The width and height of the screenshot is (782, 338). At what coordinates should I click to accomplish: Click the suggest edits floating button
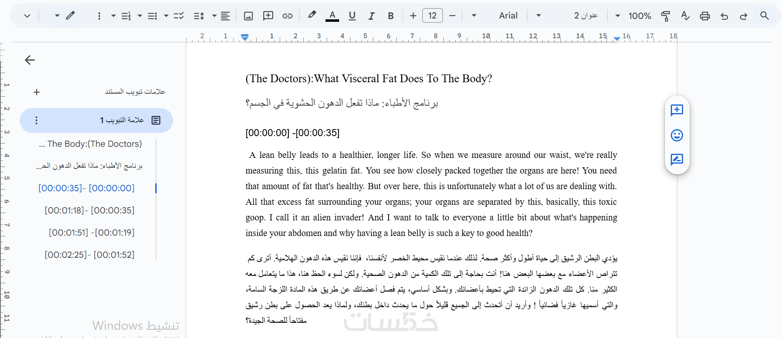(677, 160)
